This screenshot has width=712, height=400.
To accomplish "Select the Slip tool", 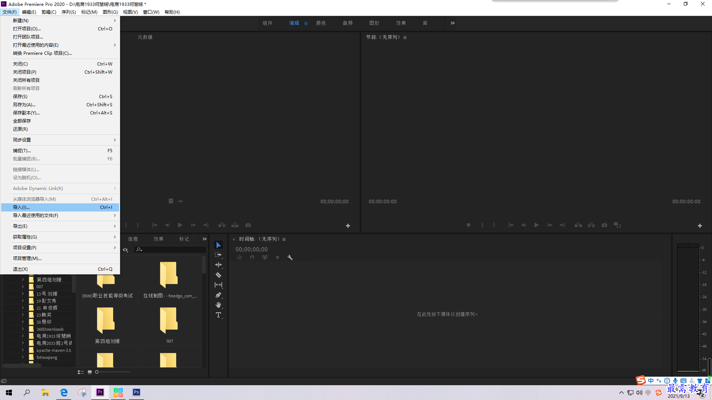I will coord(218,285).
